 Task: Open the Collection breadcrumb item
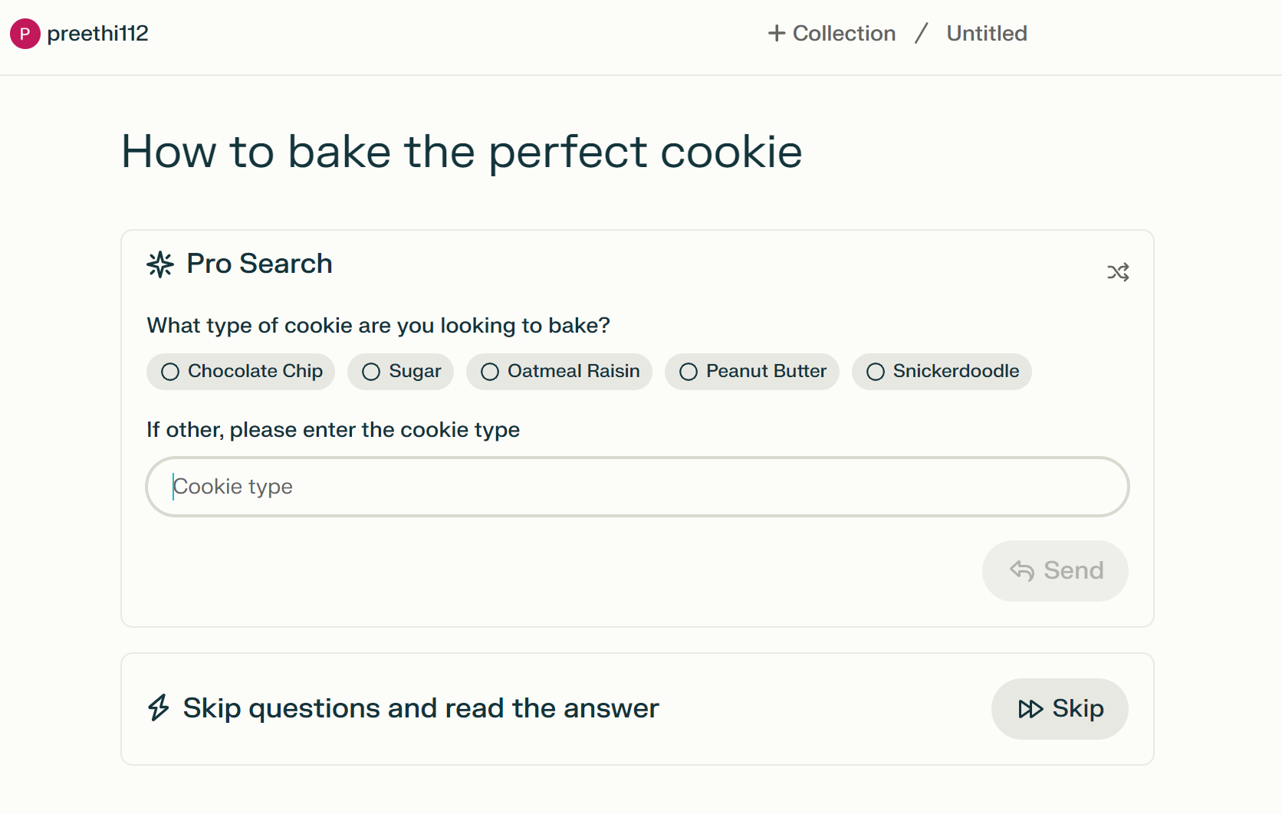point(843,34)
